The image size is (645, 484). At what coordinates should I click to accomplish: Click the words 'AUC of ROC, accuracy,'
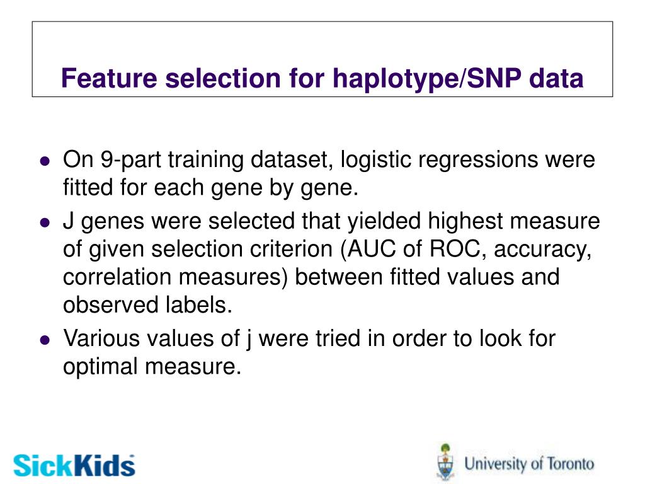pos(469,249)
